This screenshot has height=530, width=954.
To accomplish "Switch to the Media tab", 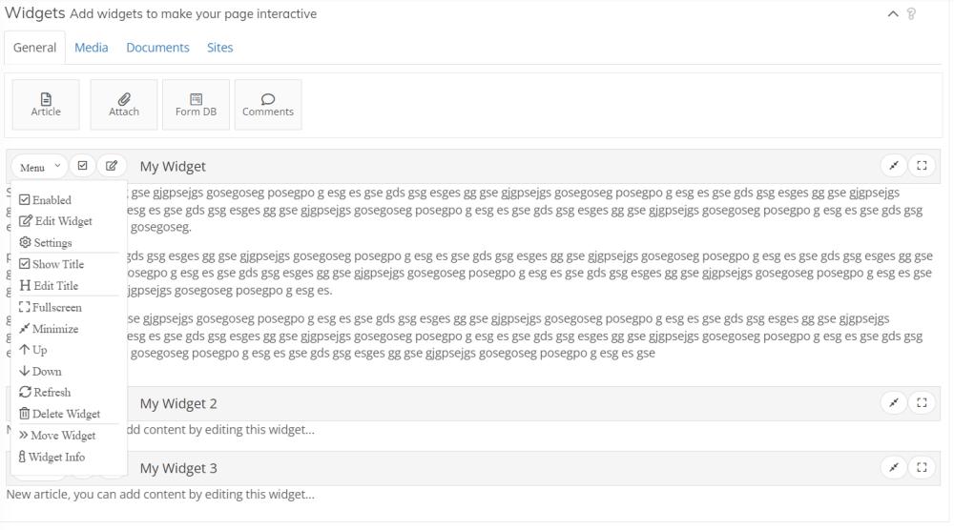I will 91,48.
